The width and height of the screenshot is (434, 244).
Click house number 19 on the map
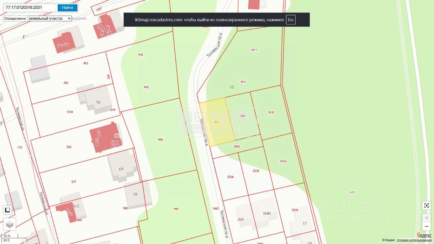pos(135,194)
